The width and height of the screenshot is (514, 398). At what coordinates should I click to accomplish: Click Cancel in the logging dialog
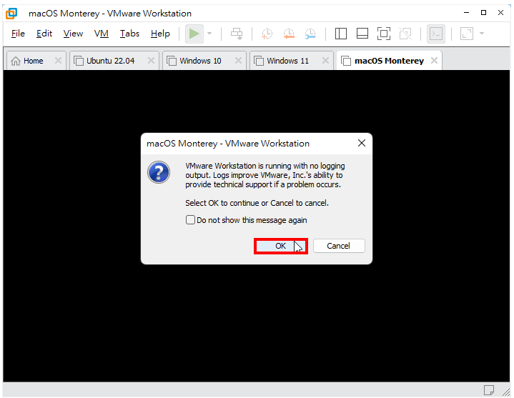point(339,246)
